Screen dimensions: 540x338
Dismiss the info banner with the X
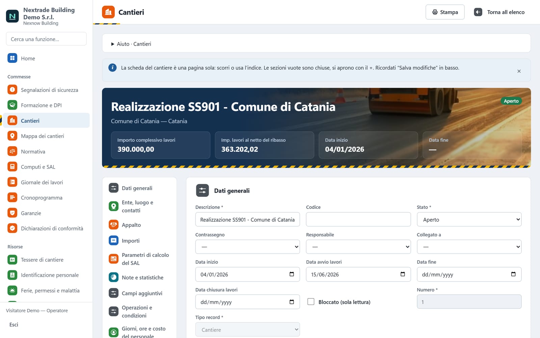tap(519, 71)
